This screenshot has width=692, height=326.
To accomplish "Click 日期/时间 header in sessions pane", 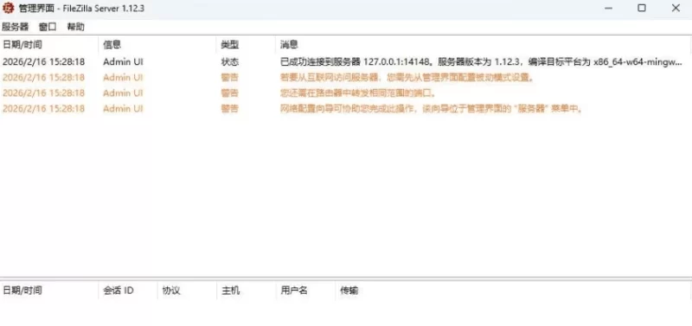I will [x=49, y=291].
